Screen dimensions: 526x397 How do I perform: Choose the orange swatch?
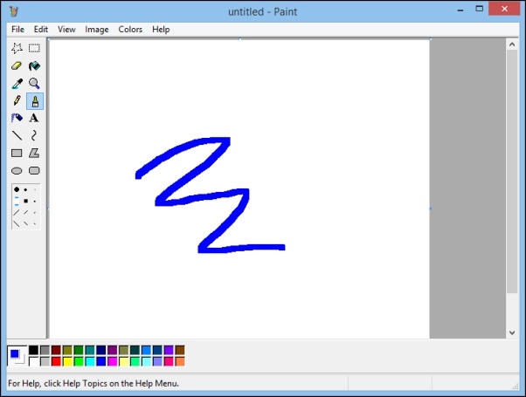point(180,361)
